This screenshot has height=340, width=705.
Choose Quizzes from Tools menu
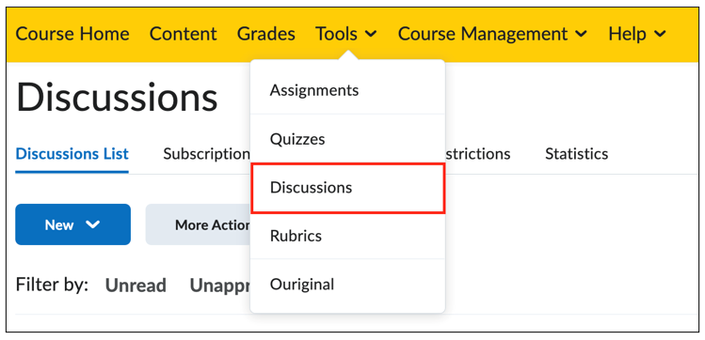[347, 139]
